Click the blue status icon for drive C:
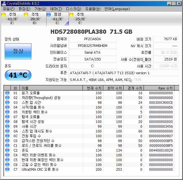Screen dimensions: 183x180 click(49, 15)
